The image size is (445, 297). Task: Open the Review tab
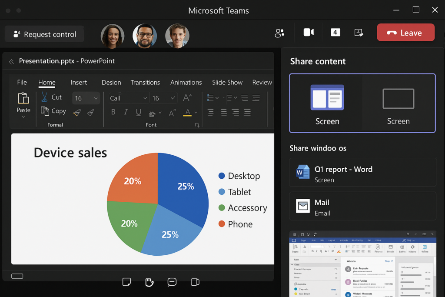click(262, 82)
